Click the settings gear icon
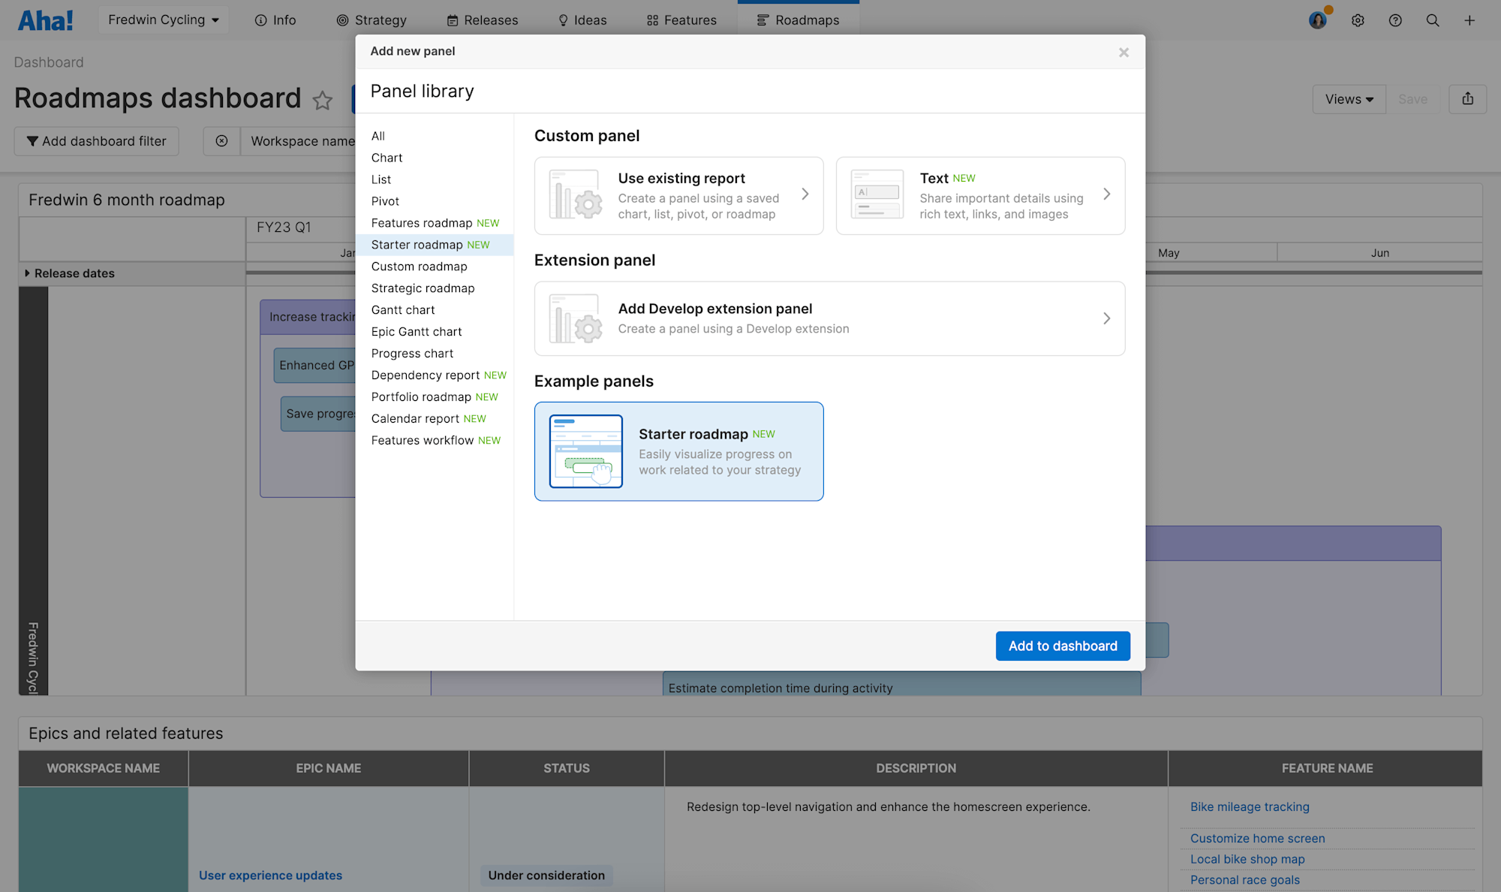This screenshot has width=1501, height=892. pos(1358,20)
